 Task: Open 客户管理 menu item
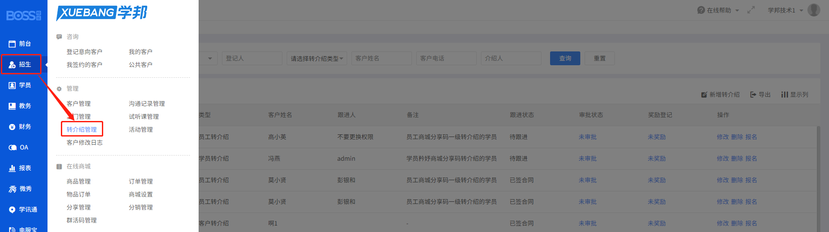[79, 104]
